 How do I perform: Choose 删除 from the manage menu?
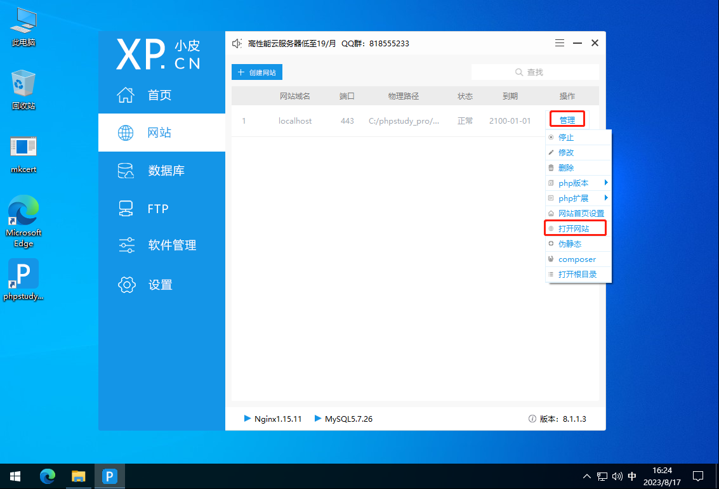pyautogui.click(x=578, y=167)
